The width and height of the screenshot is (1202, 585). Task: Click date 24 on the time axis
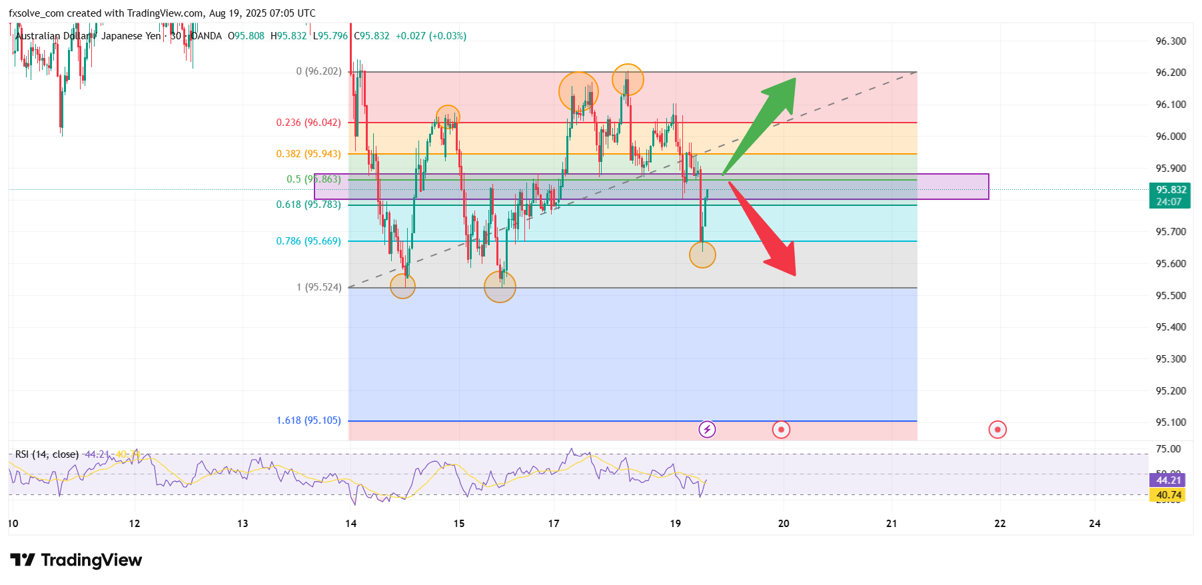pos(1095,524)
